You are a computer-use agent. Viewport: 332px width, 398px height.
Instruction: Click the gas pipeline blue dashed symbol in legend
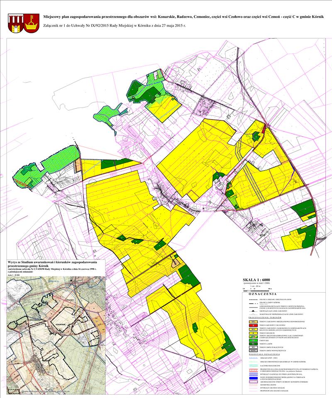253,374
